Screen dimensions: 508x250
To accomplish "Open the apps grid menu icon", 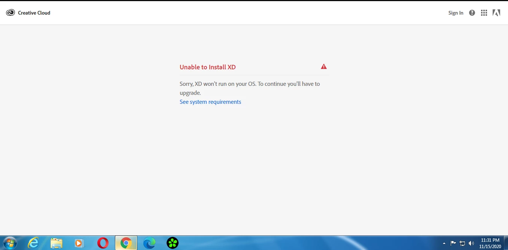I will (x=484, y=13).
